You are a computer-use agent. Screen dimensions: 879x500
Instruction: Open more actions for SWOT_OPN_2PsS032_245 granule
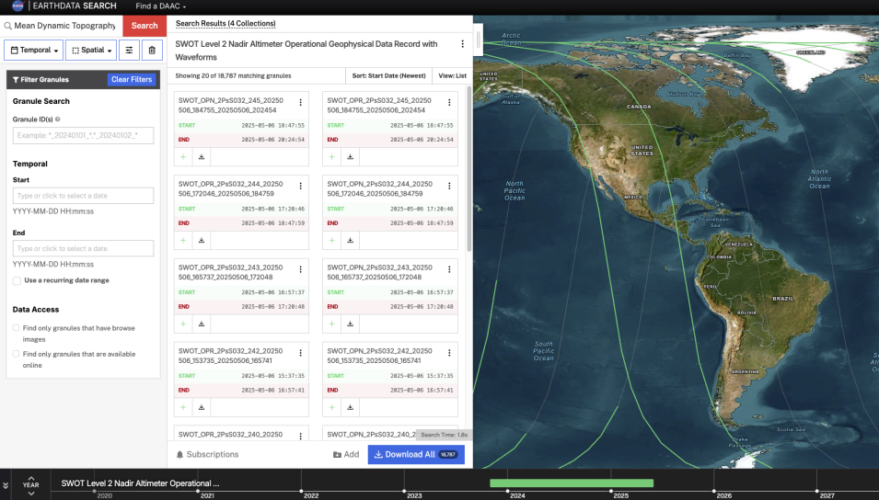click(449, 102)
